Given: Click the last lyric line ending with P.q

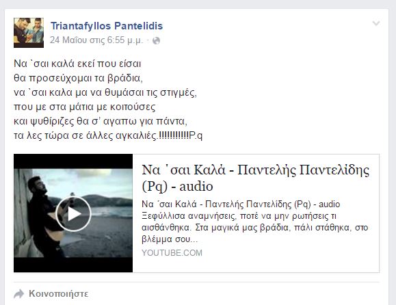Looking at the screenshot, I should (108, 135).
